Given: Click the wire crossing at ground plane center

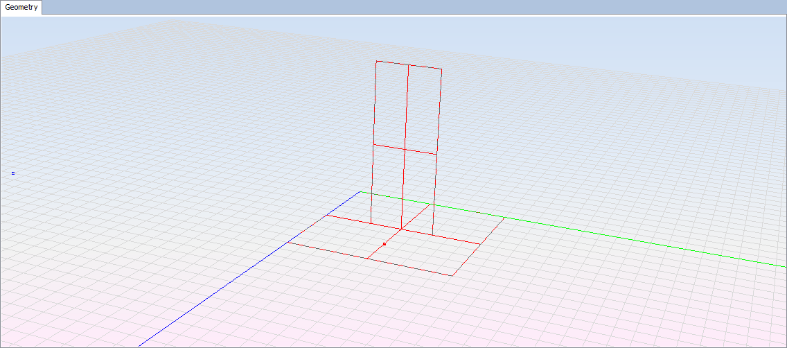Looking at the screenshot, I should pos(401,229).
